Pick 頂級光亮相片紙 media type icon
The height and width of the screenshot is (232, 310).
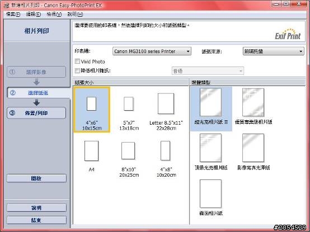click(x=211, y=148)
